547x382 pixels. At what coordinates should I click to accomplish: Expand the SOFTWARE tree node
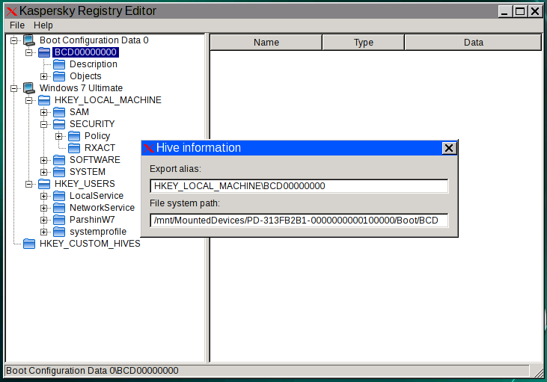pyautogui.click(x=43, y=160)
